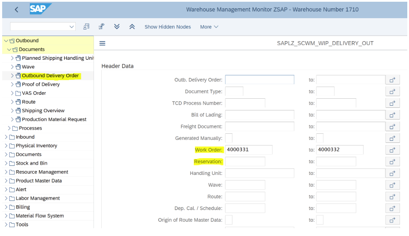Select Outbound Delivery Order in the tree
409x236 pixels.
pos(50,76)
